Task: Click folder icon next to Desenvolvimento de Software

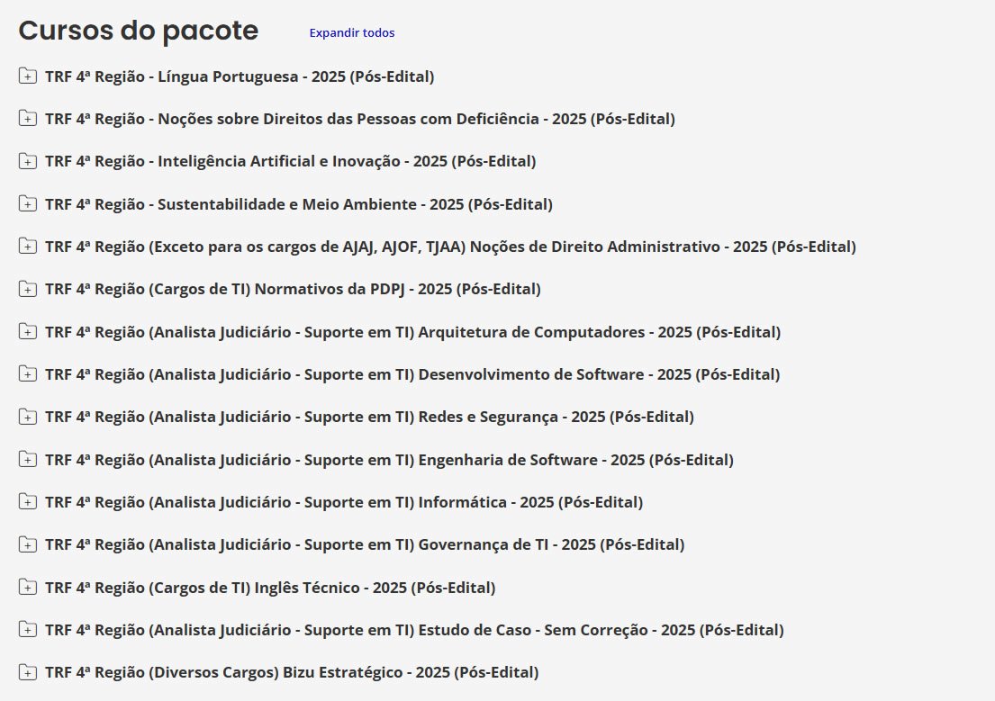Action: point(28,374)
